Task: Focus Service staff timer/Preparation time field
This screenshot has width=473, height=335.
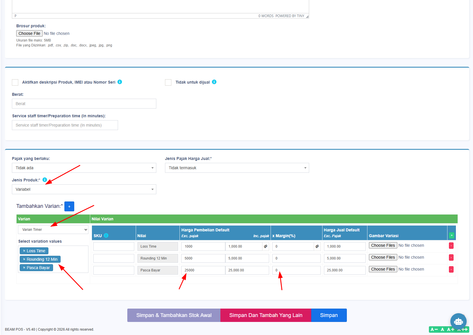Action: pyautogui.click(x=65, y=125)
